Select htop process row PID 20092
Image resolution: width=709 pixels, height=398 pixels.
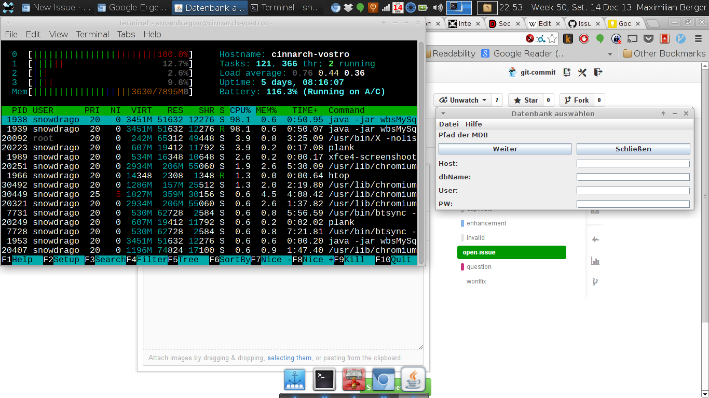(x=209, y=138)
